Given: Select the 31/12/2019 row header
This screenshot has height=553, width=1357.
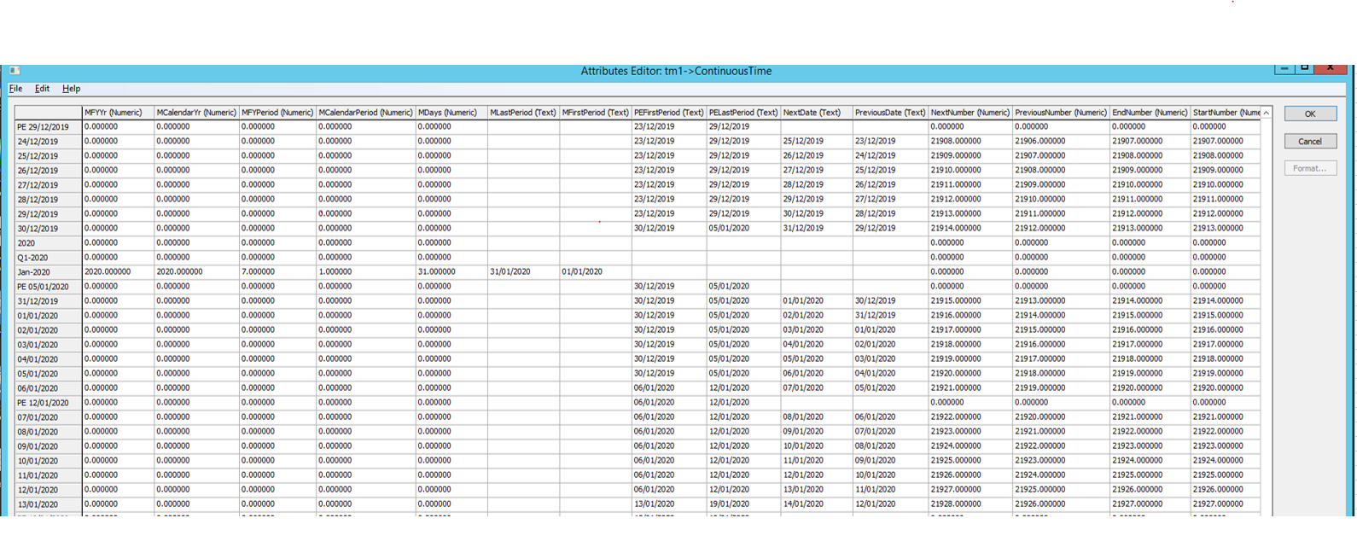Looking at the screenshot, I should click(x=49, y=301).
